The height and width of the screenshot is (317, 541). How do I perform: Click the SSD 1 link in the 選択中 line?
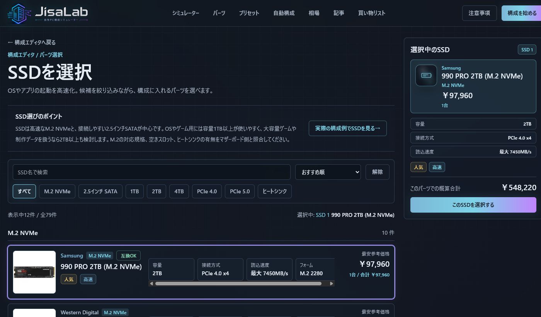tap(323, 215)
